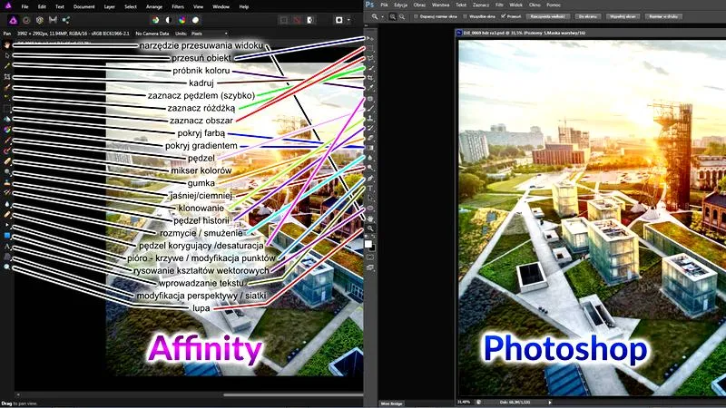Apply Auto Levels in Affinity toolbar

[155, 20]
